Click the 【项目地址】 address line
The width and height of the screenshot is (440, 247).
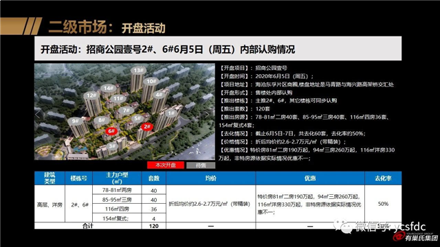click(307, 84)
